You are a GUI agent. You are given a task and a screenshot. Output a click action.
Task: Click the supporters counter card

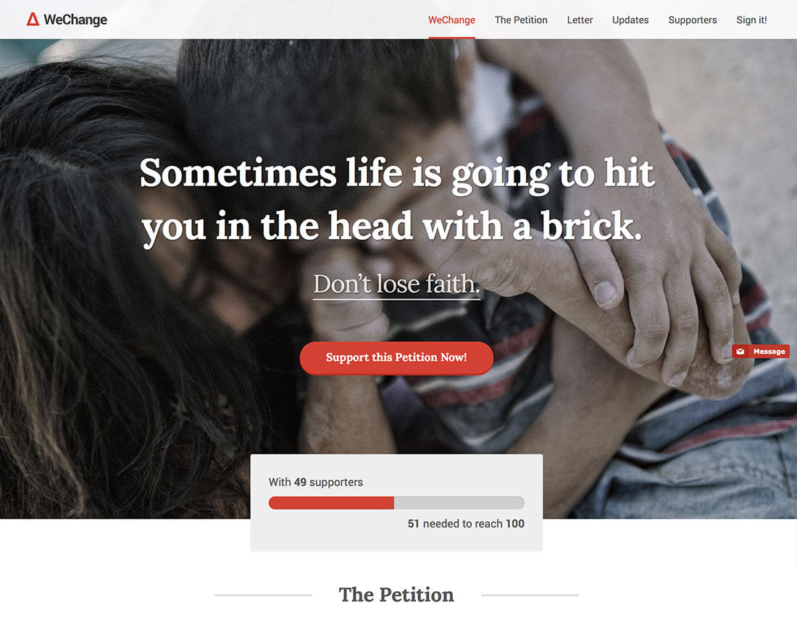point(396,502)
